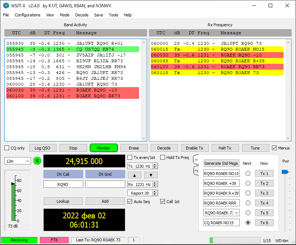The height and width of the screenshot is (245, 296).
Task: Send Tx 1 message now
Action: (x=264, y=173)
